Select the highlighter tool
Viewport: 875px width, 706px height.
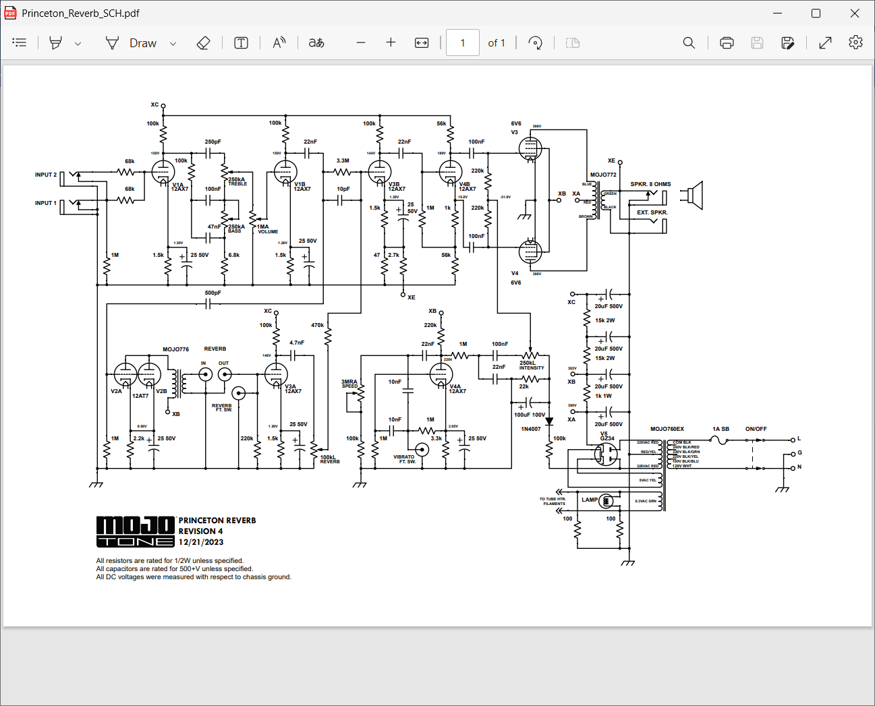[x=56, y=42]
